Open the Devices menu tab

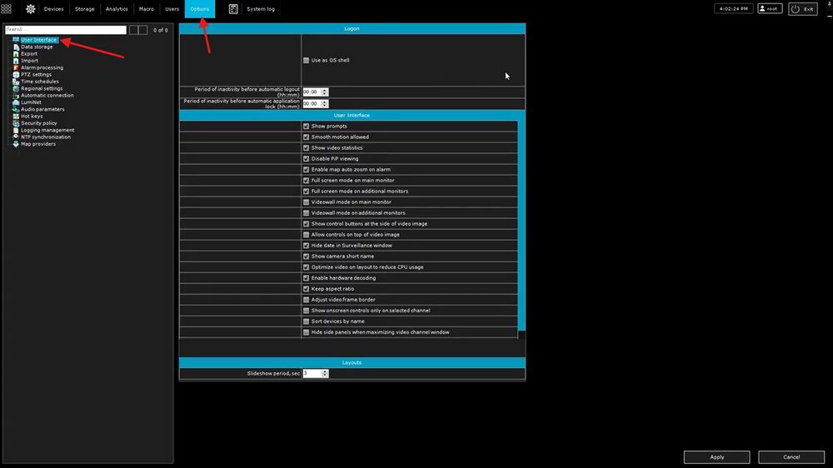pyautogui.click(x=53, y=9)
